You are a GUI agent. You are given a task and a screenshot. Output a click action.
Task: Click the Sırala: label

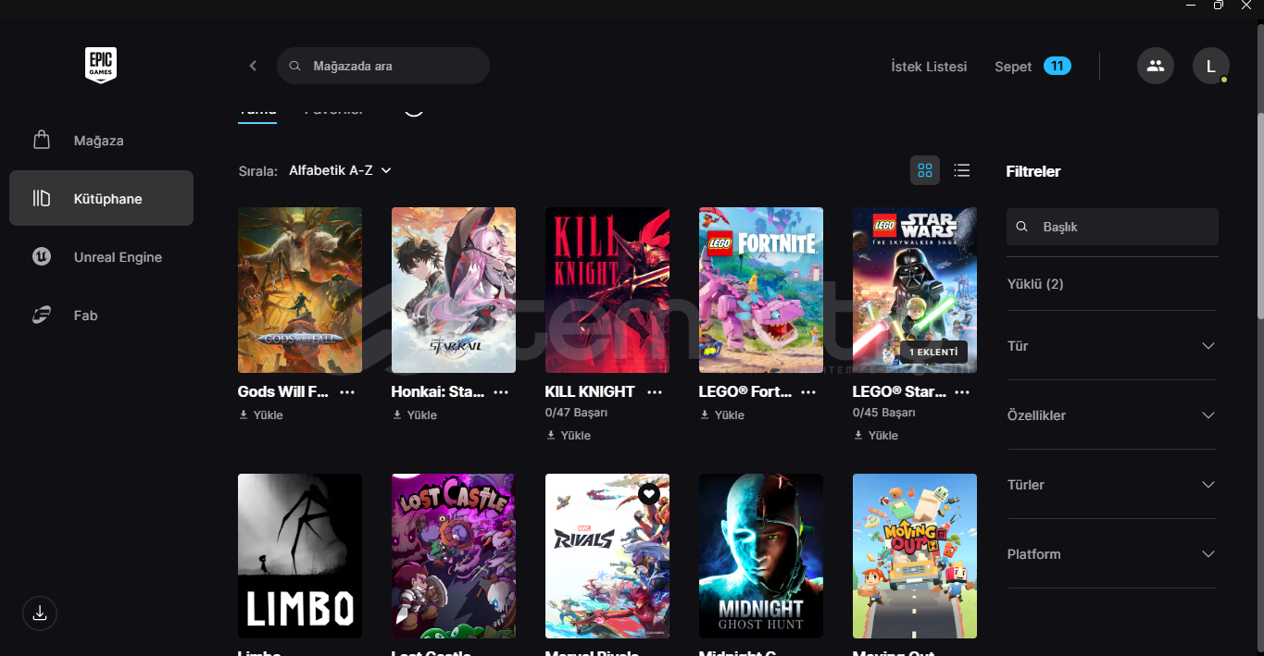click(x=258, y=171)
